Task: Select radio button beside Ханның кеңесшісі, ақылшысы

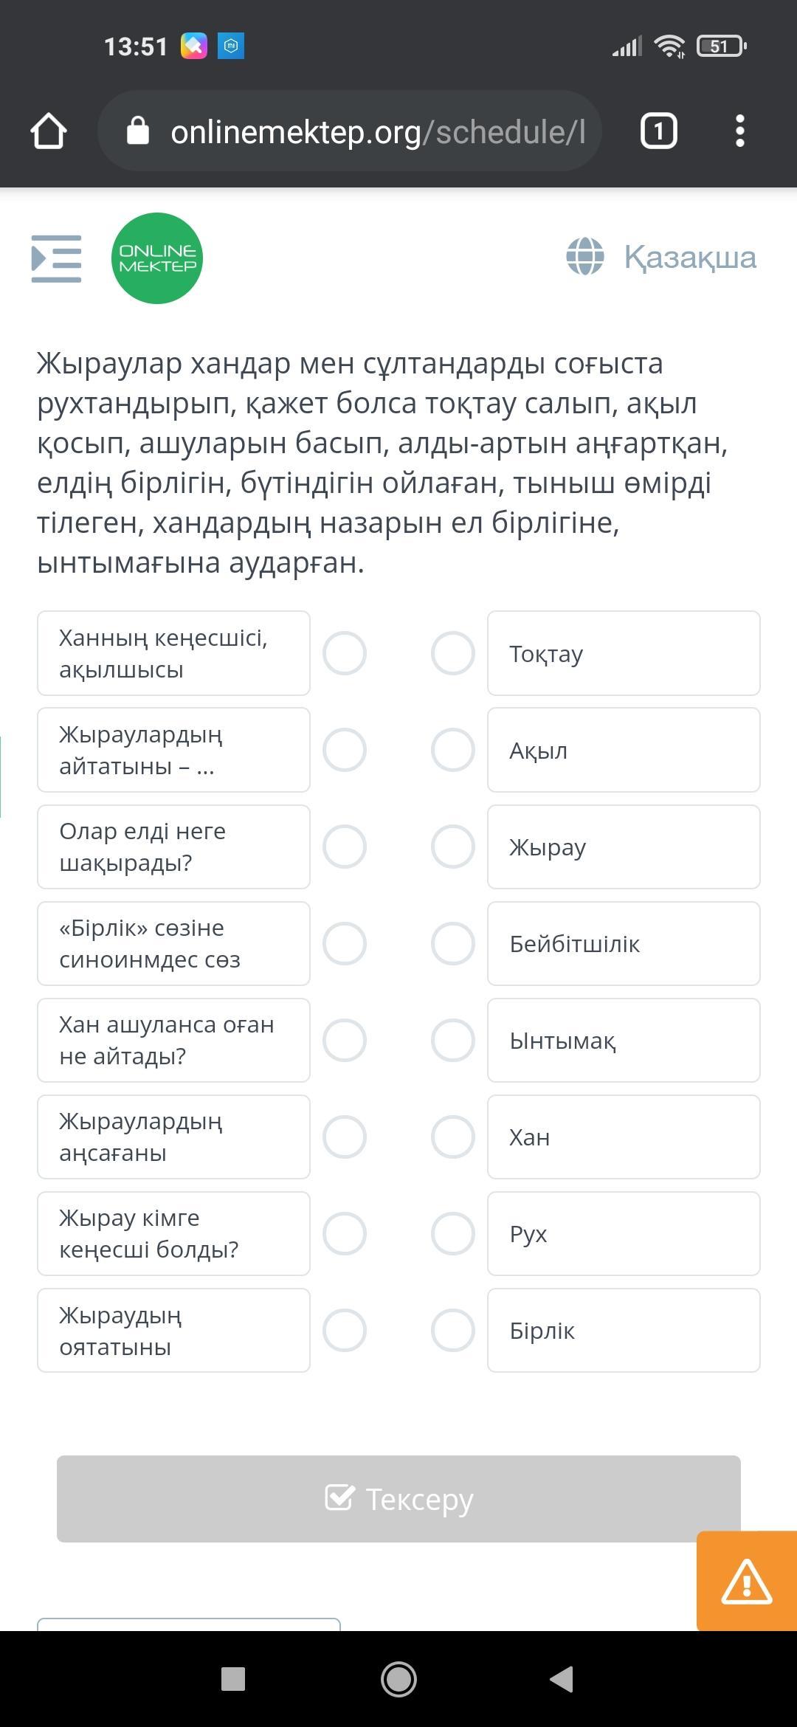Action: pyautogui.click(x=345, y=653)
